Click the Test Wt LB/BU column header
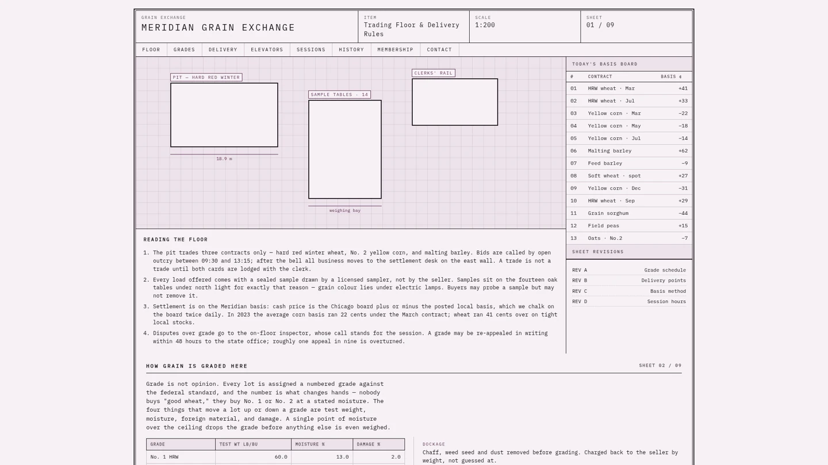828x465 pixels. point(253,444)
